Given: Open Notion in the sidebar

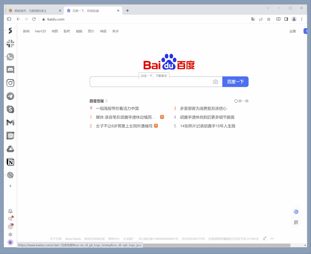Looking at the screenshot, I should pos(10,162).
